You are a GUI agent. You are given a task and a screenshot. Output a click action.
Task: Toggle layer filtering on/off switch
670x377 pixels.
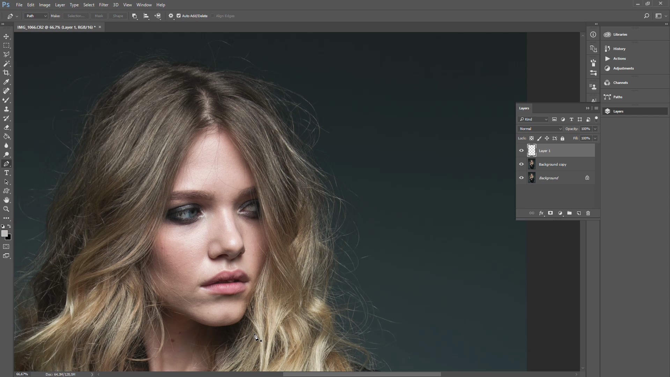click(x=596, y=119)
